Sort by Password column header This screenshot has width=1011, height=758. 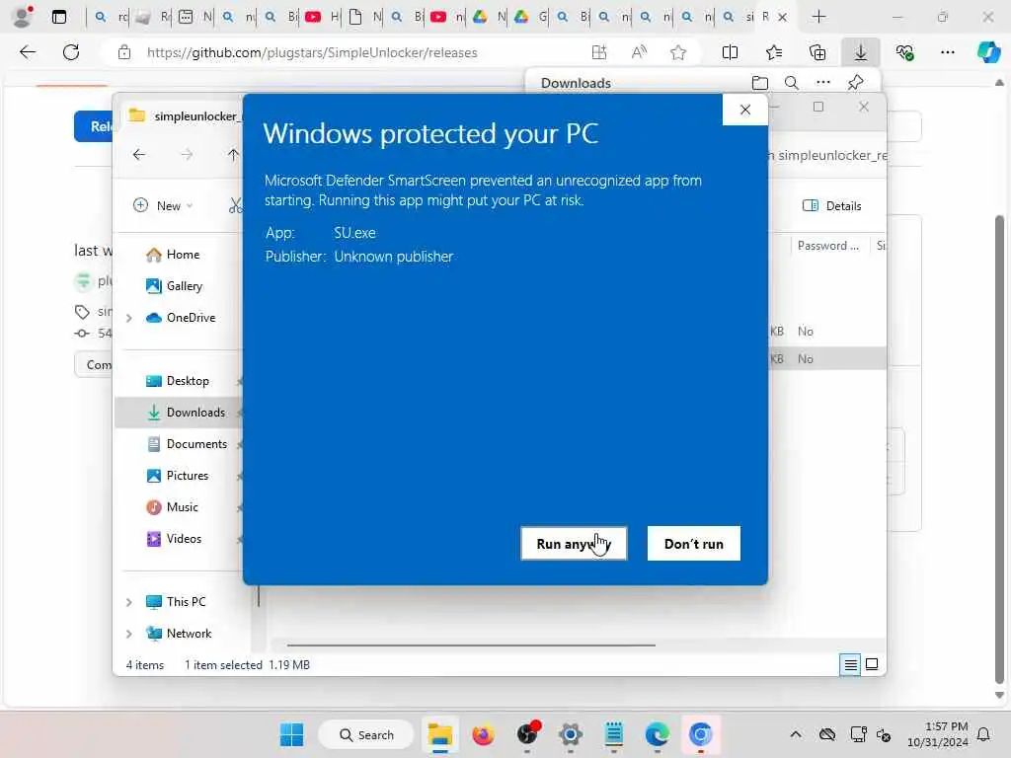pyautogui.click(x=828, y=246)
